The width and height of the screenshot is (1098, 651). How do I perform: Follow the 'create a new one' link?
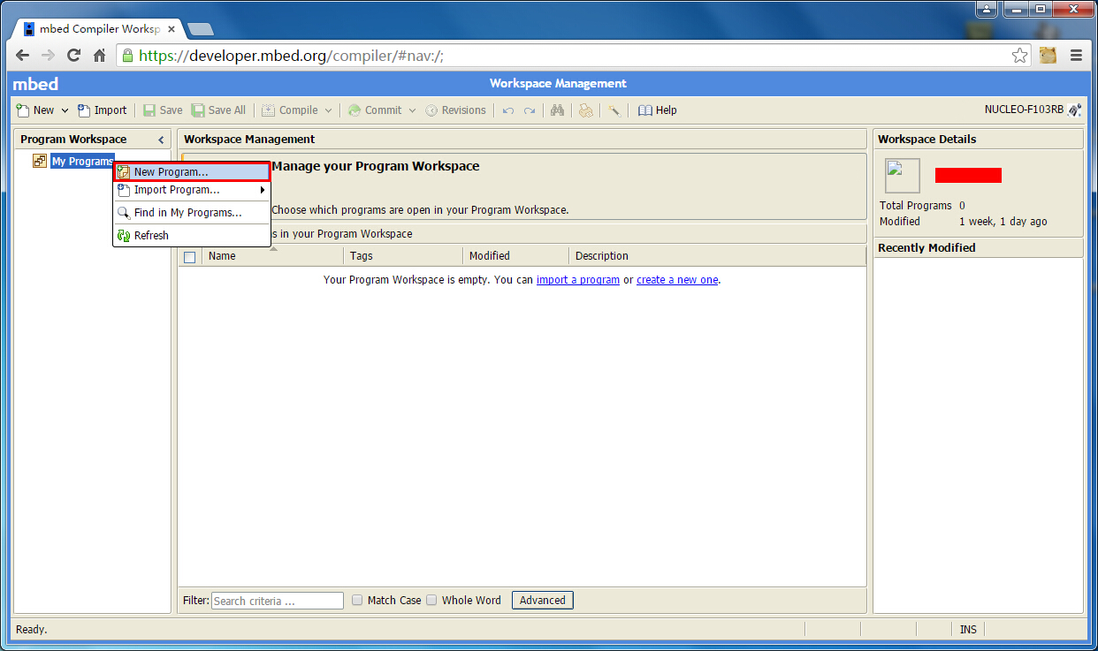tap(677, 280)
